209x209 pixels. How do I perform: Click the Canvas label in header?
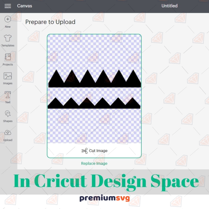click(25, 6)
